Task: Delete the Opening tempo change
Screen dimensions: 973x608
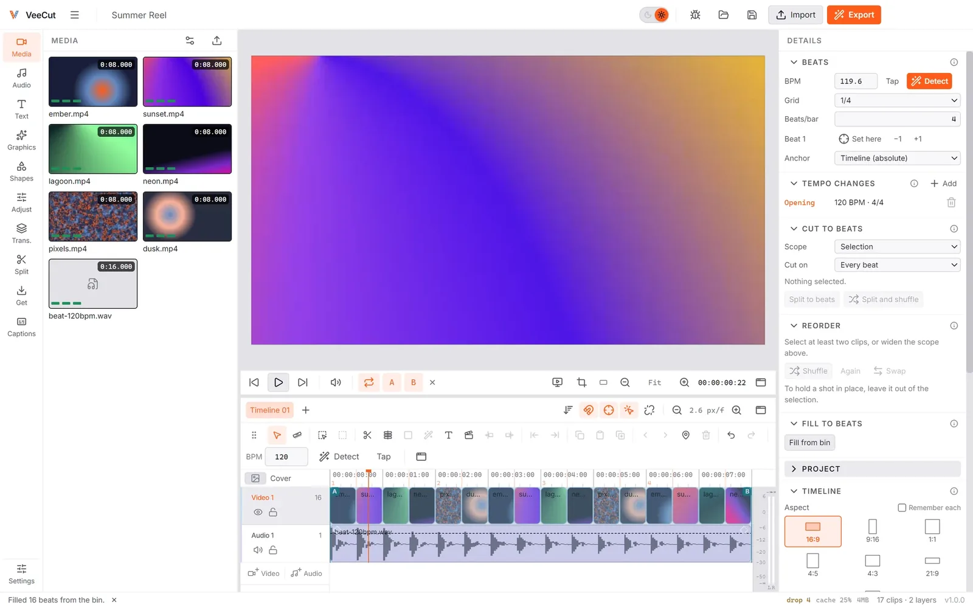Action: click(x=952, y=202)
